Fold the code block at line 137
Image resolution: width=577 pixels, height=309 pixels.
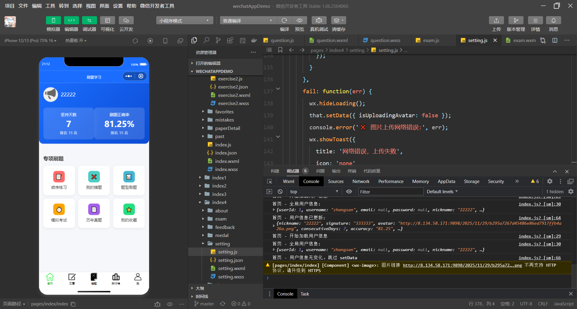tap(278, 88)
